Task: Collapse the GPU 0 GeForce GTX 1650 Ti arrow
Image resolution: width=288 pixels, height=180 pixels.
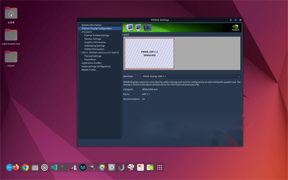Action: [x=80, y=53]
